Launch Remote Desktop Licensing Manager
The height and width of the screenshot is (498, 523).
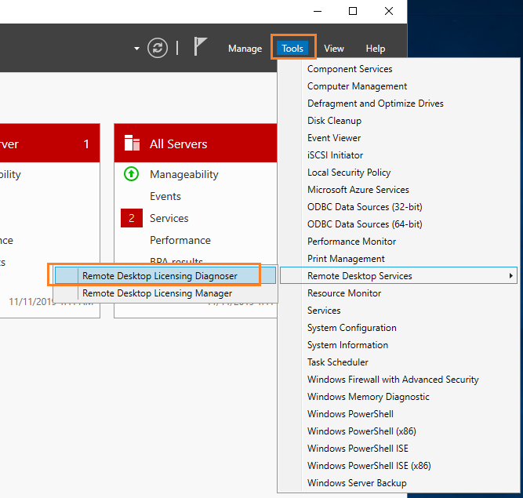165,293
